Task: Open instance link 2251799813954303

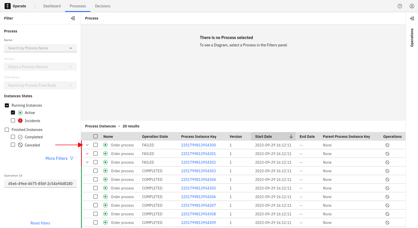Action: point(199,171)
